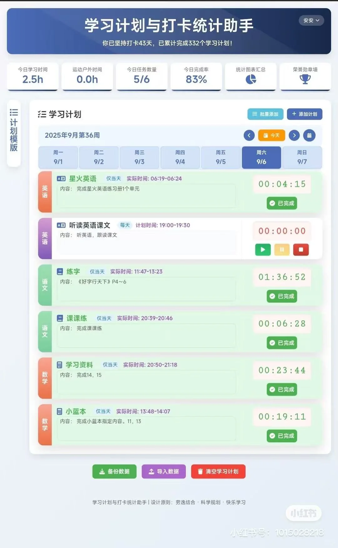This screenshot has width=338, height=548.
Task: Click the 00:00:00 timer display
Action: [282, 231]
